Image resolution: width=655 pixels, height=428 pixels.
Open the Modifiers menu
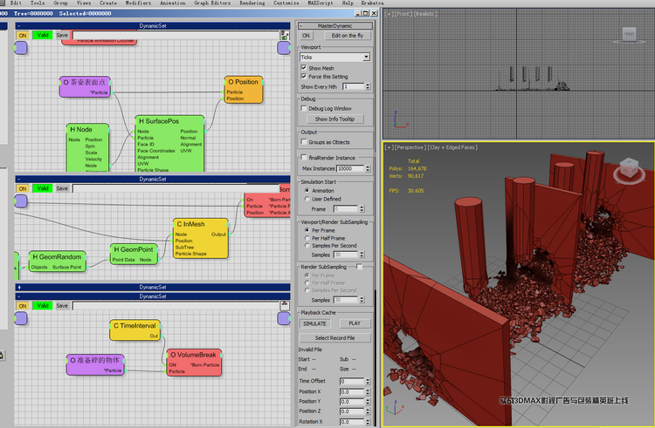[138, 3]
